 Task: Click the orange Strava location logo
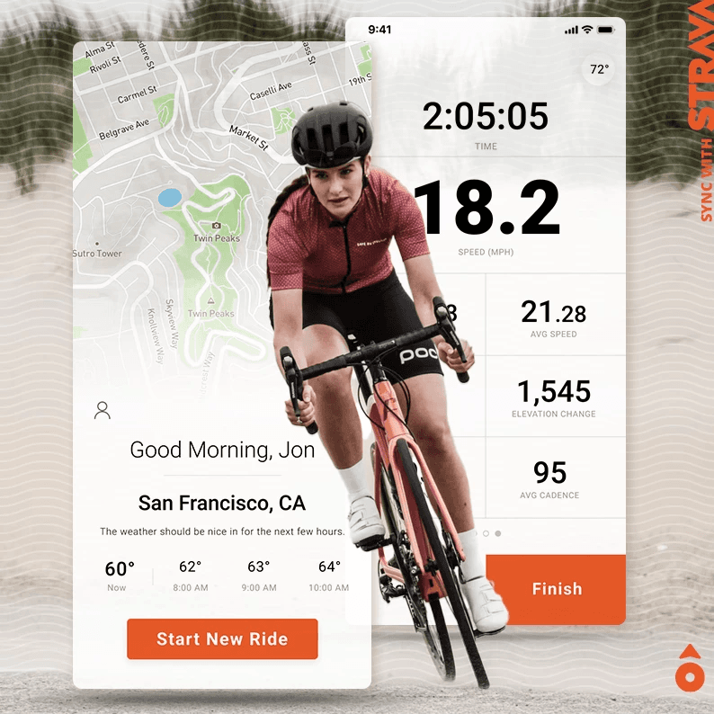[690, 667]
